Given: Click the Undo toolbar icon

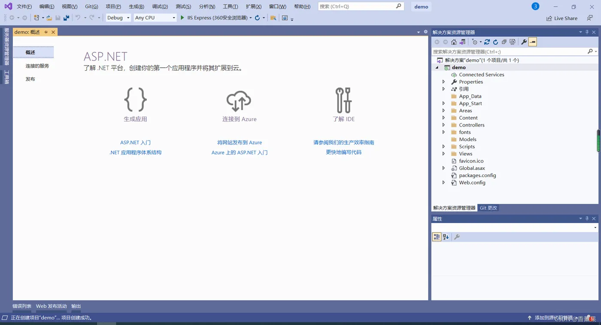Looking at the screenshot, I should tap(78, 18).
